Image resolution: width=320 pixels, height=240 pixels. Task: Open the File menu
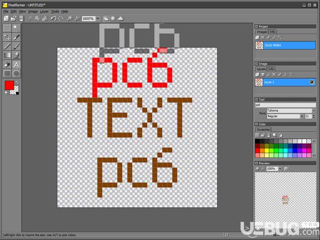6,12
